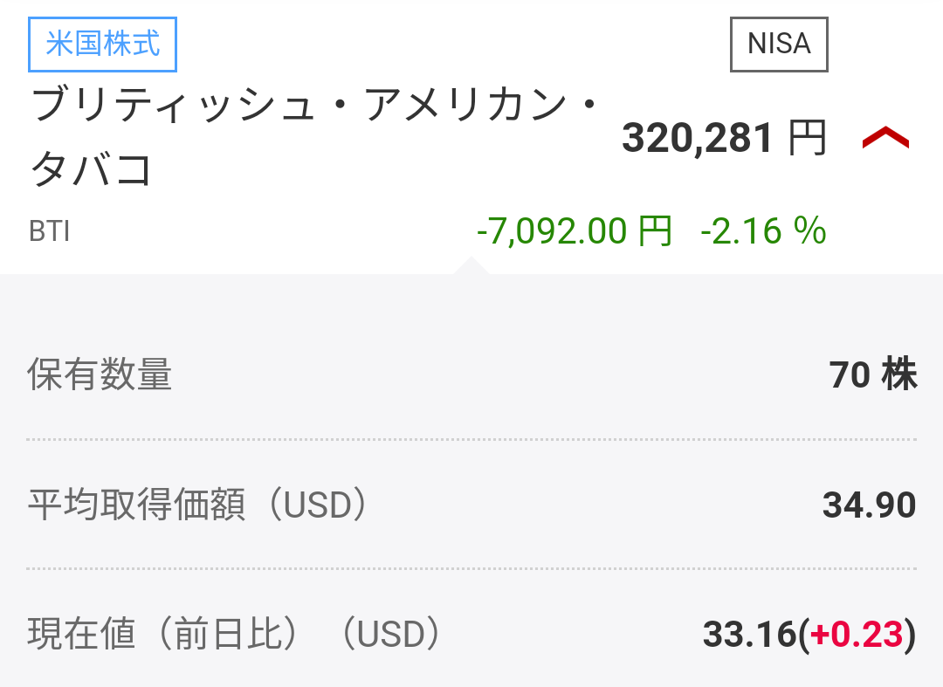Select the 平均取得価額(USD) label

pyautogui.click(x=197, y=505)
